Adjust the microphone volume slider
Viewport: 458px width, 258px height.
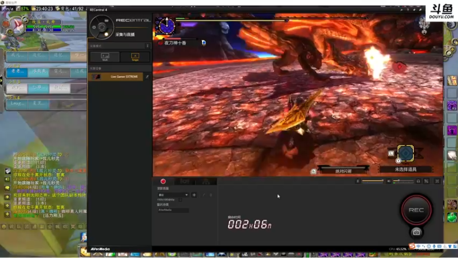373,181
